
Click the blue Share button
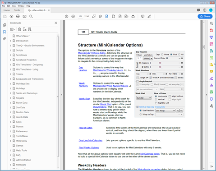[205, 16]
